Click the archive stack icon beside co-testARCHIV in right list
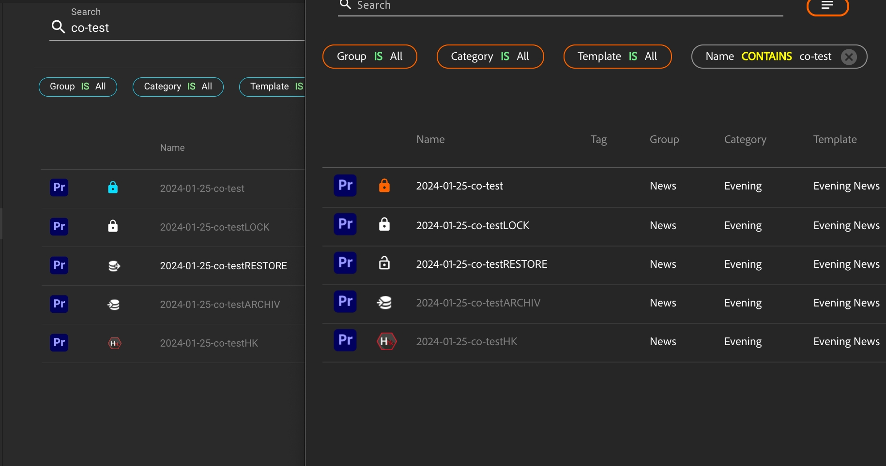 [x=384, y=303]
